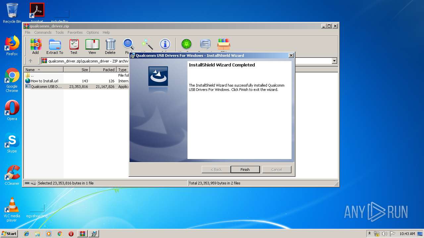Click the Chrome taskbar icon
The image size is (424, 238).
tap(60, 234)
